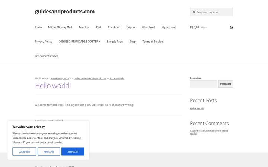The width and height of the screenshot is (268, 167).
Task: Click the Welcome to WordPress post text
Action: (84, 105)
